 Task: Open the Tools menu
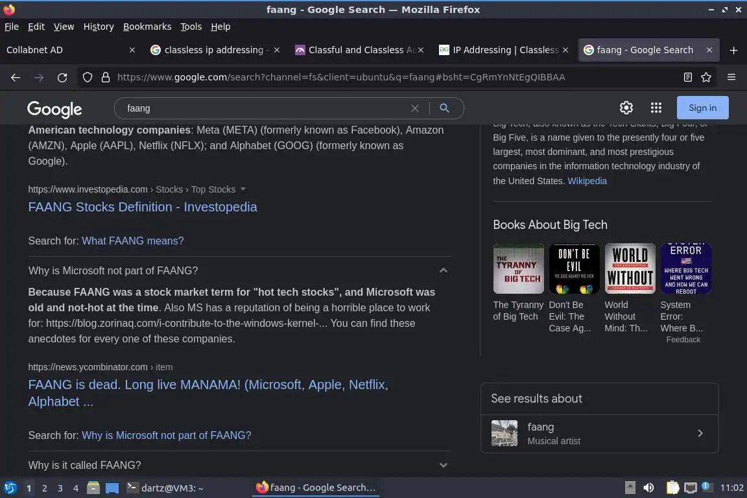(x=191, y=27)
